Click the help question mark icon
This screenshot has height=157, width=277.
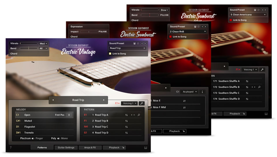tap(11, 148)
